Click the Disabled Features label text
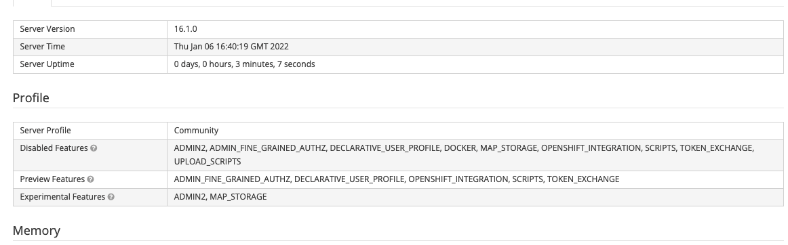 [x=54, y=148]
